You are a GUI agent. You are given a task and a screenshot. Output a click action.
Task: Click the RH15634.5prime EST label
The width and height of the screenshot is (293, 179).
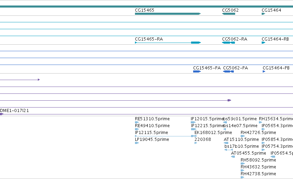tap(276, 119)
